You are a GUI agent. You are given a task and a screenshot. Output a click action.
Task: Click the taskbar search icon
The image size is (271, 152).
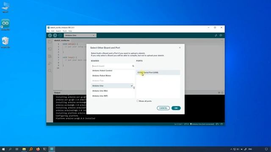click(10, 149)
